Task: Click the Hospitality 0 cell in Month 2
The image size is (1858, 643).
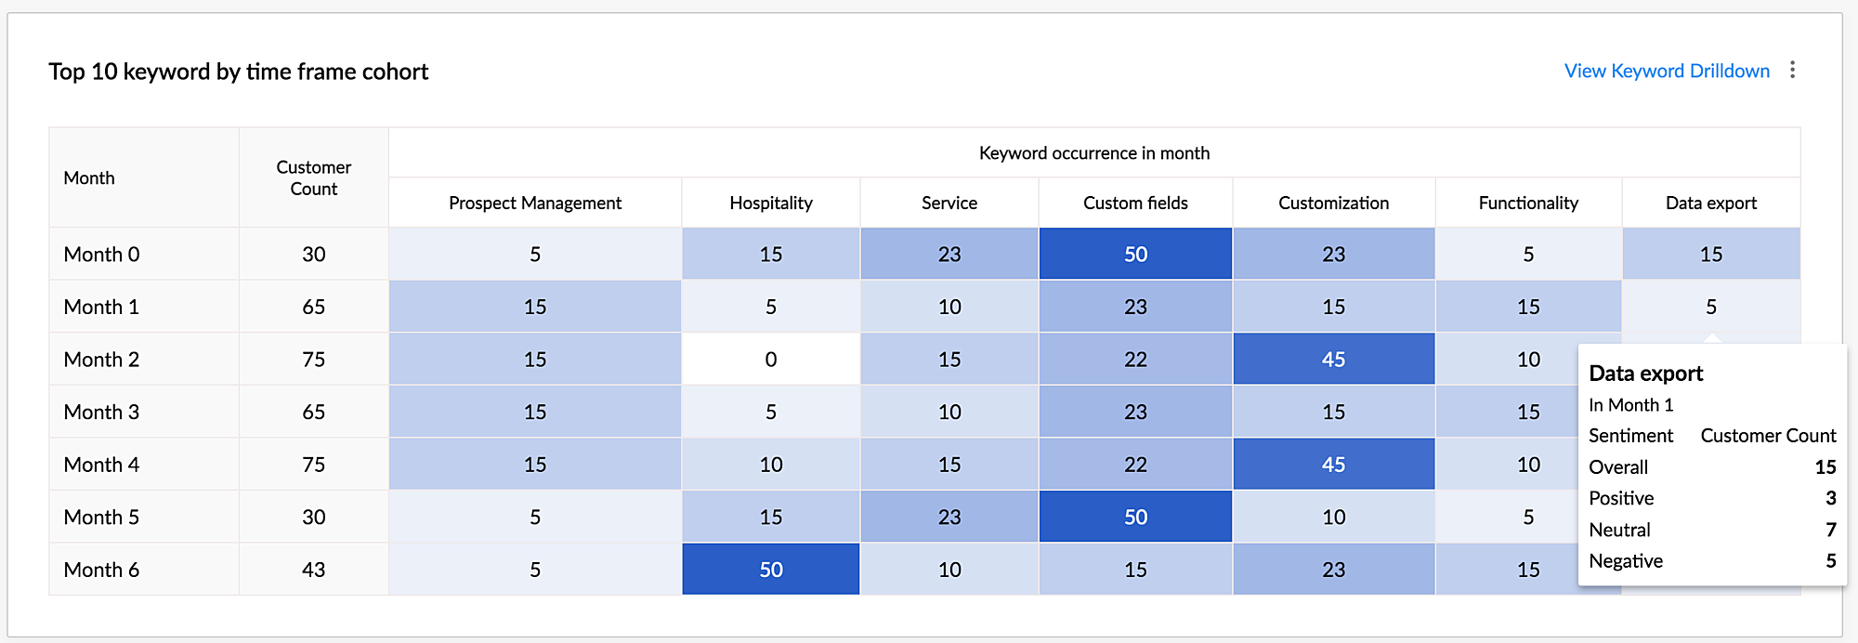Action: click(x=770, y=359)
